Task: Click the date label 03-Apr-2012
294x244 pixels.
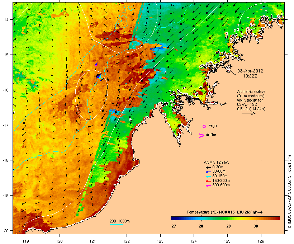Action: [x=250, y=71]
